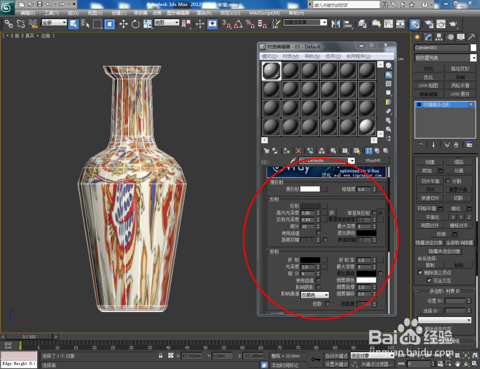This screenshot has width=480, height=369.
Task: Toggle 分割 checkbox in Edit Geometry
Action: (x=448, y=181)
